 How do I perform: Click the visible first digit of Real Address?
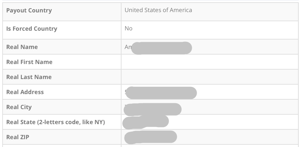coord(125,92)
